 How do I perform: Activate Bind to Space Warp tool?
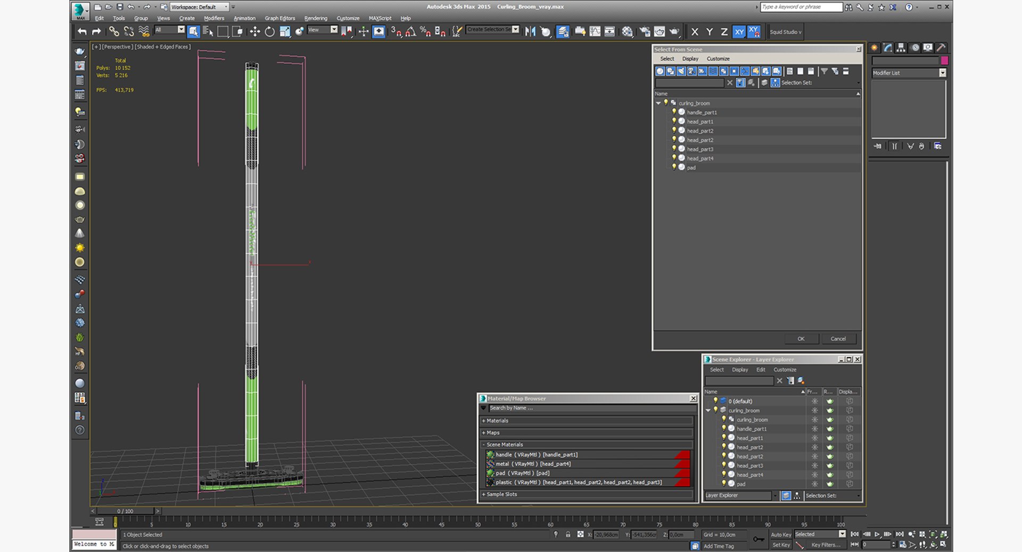point(144,32)
